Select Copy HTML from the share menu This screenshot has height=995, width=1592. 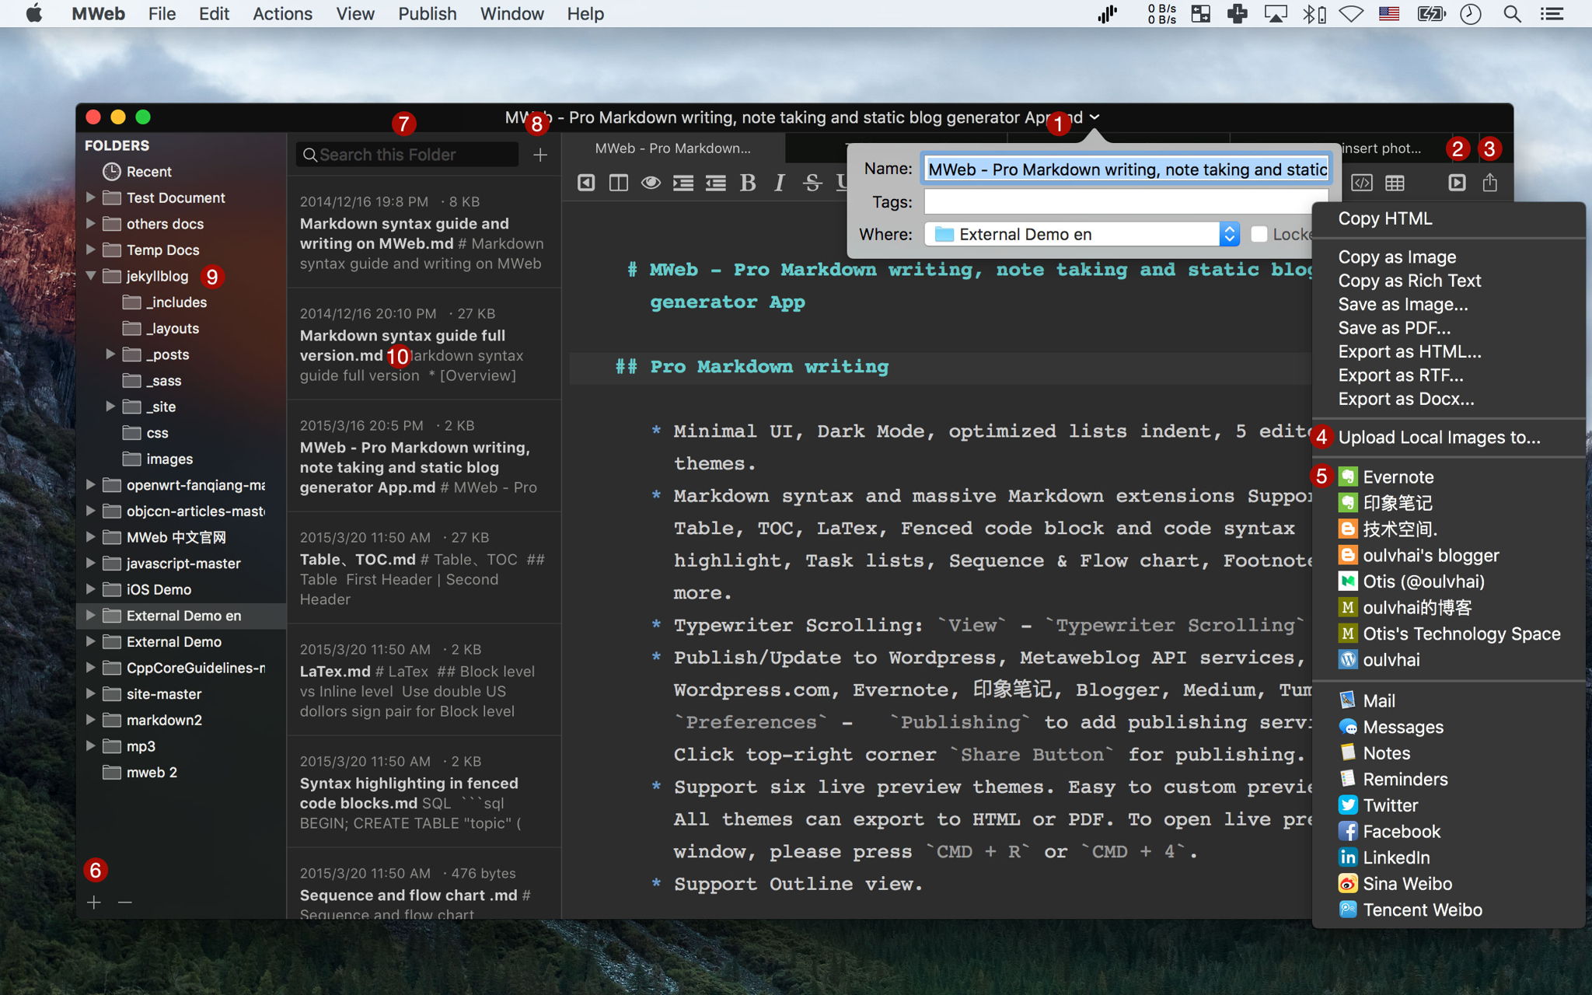(x=1385, y=218)
